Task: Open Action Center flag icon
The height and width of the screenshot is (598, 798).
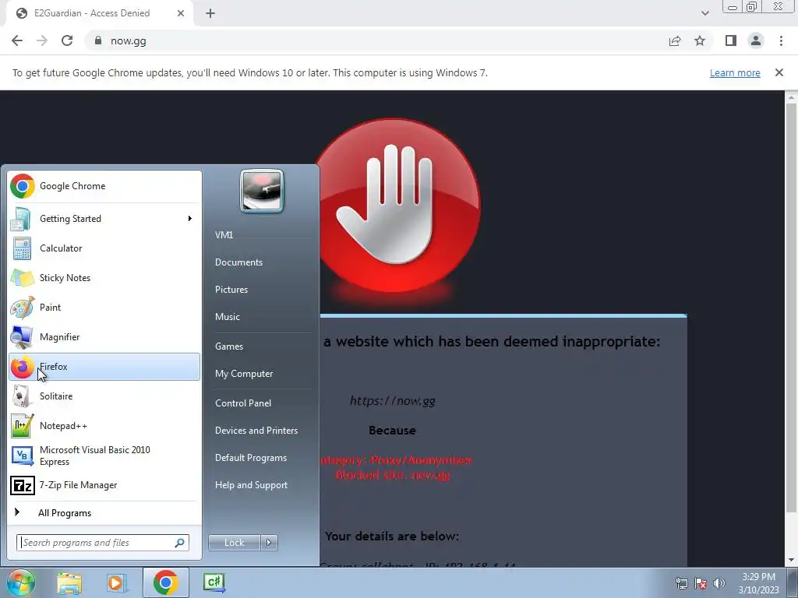Action: pos(701,583)
